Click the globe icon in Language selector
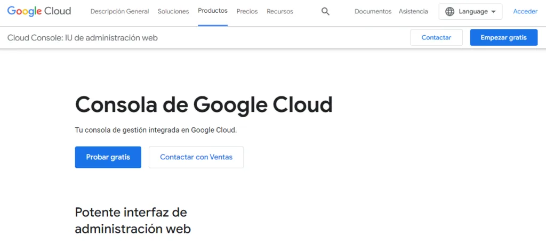The image size is (546, 244). tap(450, 12)
